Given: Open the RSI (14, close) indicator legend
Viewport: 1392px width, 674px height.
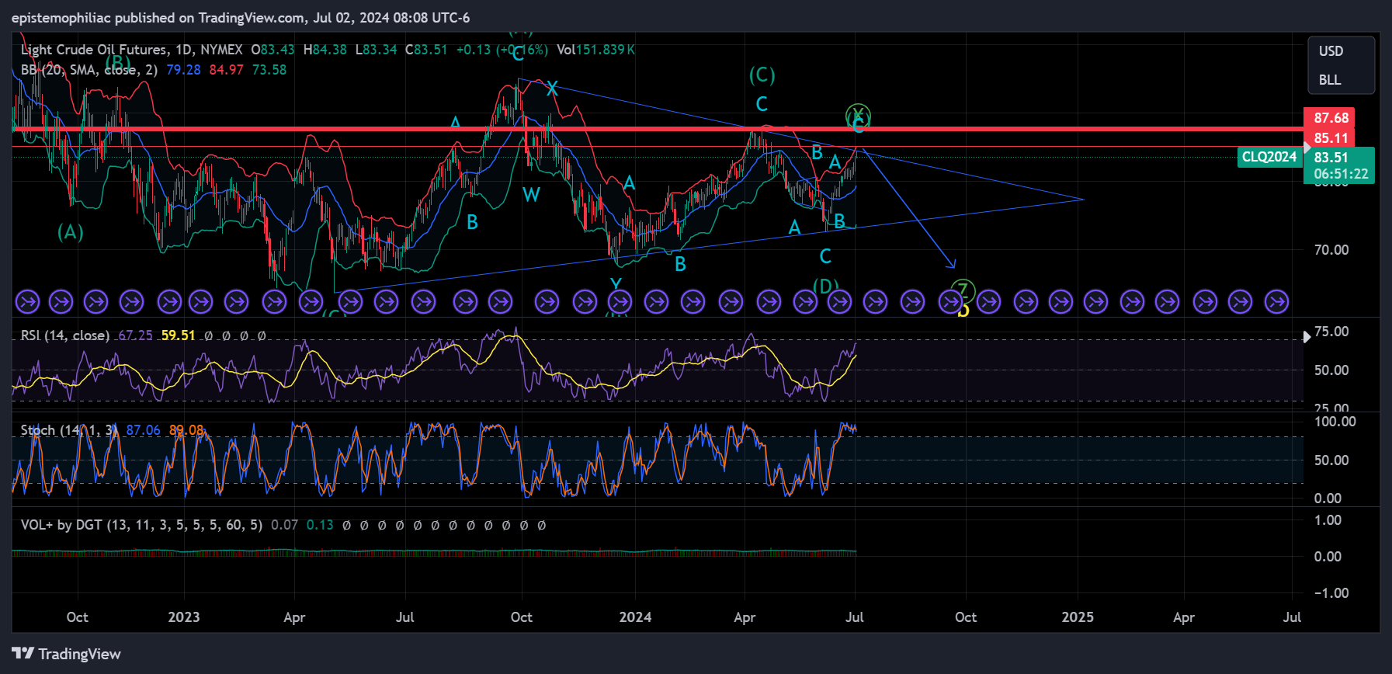Looking at the screenshot, I should [x=65, y=335].
